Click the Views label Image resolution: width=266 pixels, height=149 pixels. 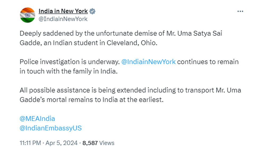click(x=107, y=143)
